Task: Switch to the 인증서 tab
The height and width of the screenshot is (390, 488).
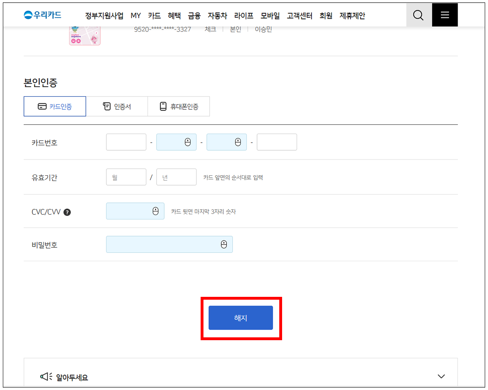Action: point(117,107)
